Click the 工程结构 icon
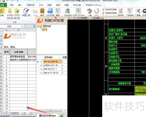 point(130,11)
